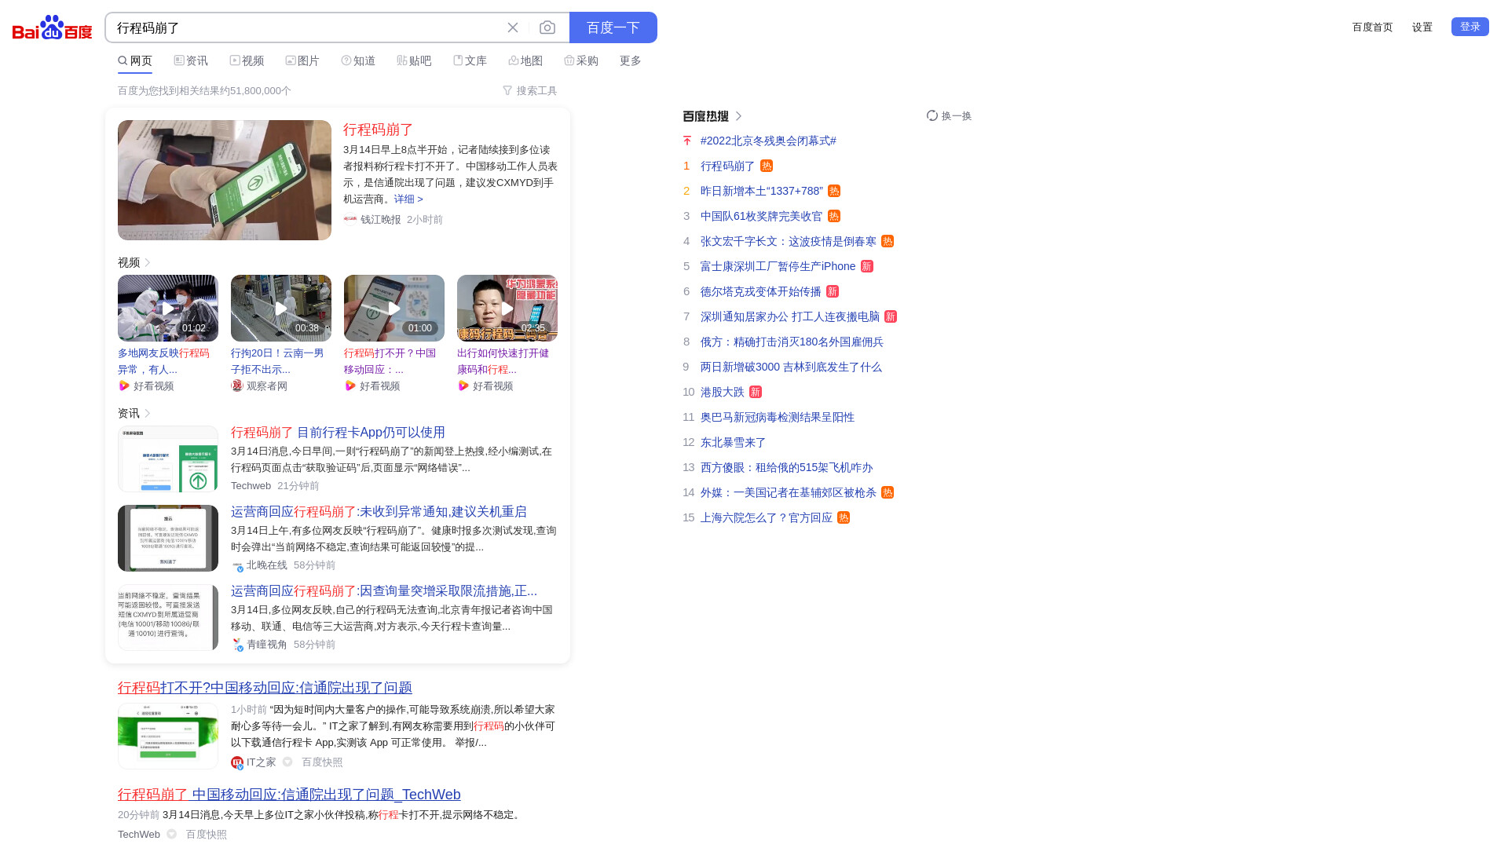Open hot search 张文宏千字长文

tap(788, 241)
